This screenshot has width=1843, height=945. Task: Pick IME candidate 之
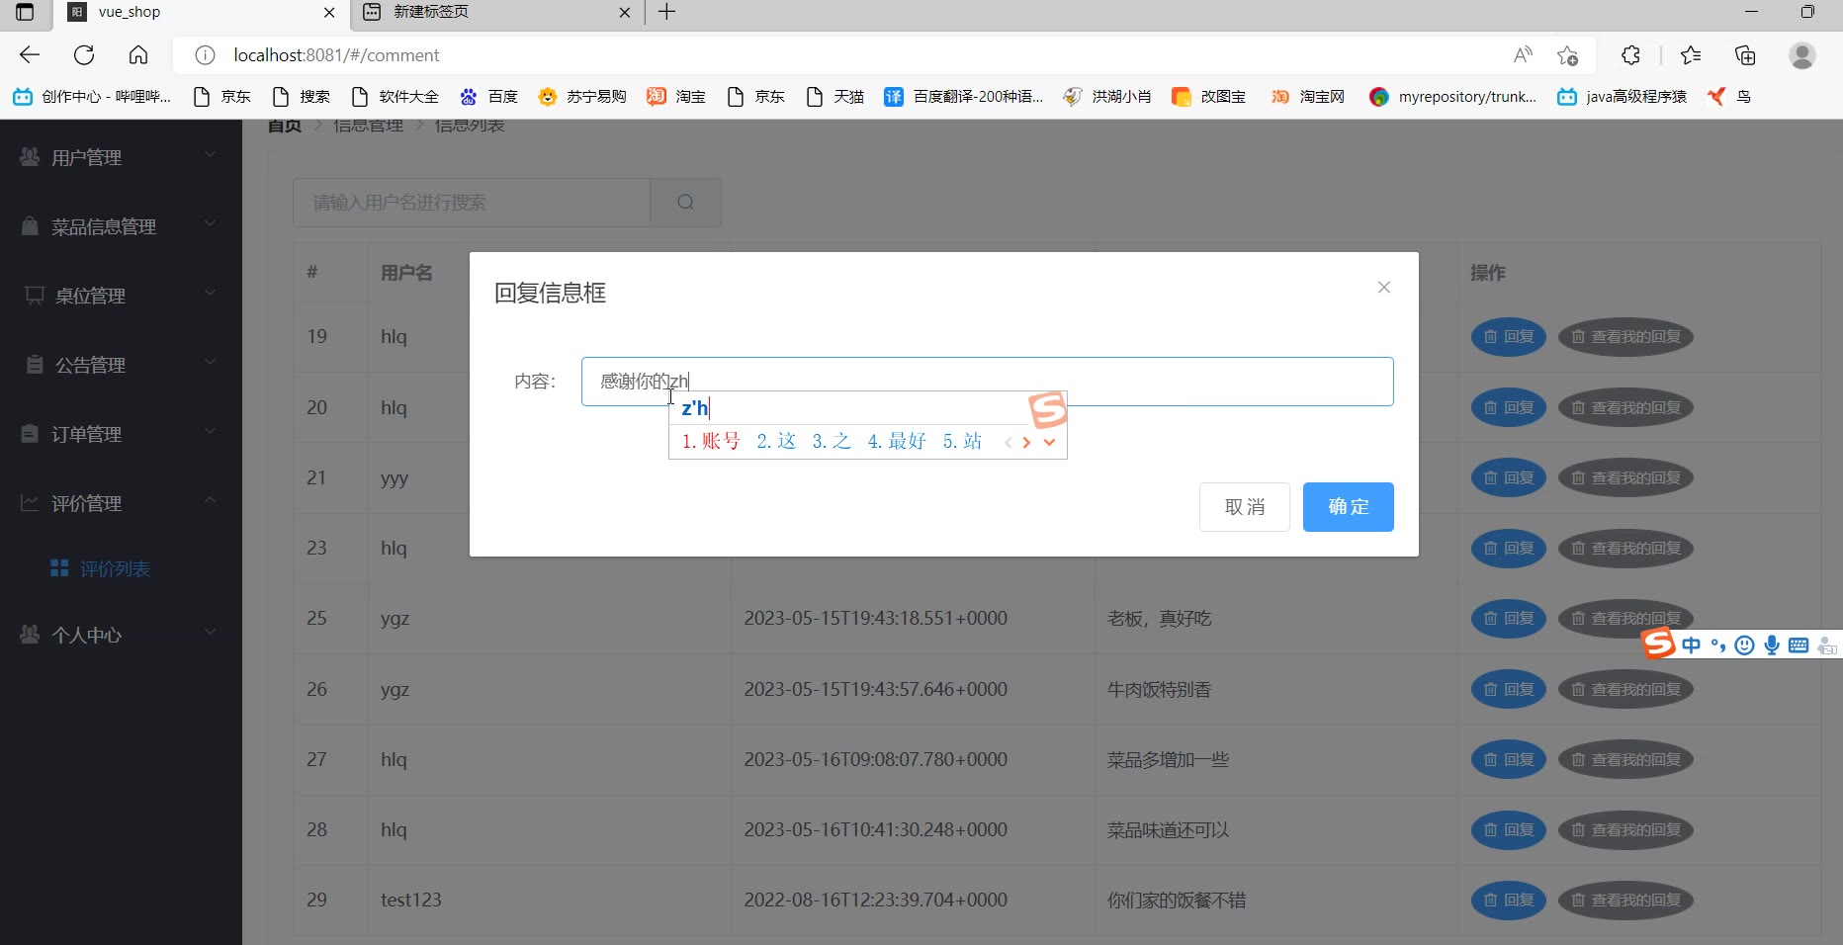[832, 441]
